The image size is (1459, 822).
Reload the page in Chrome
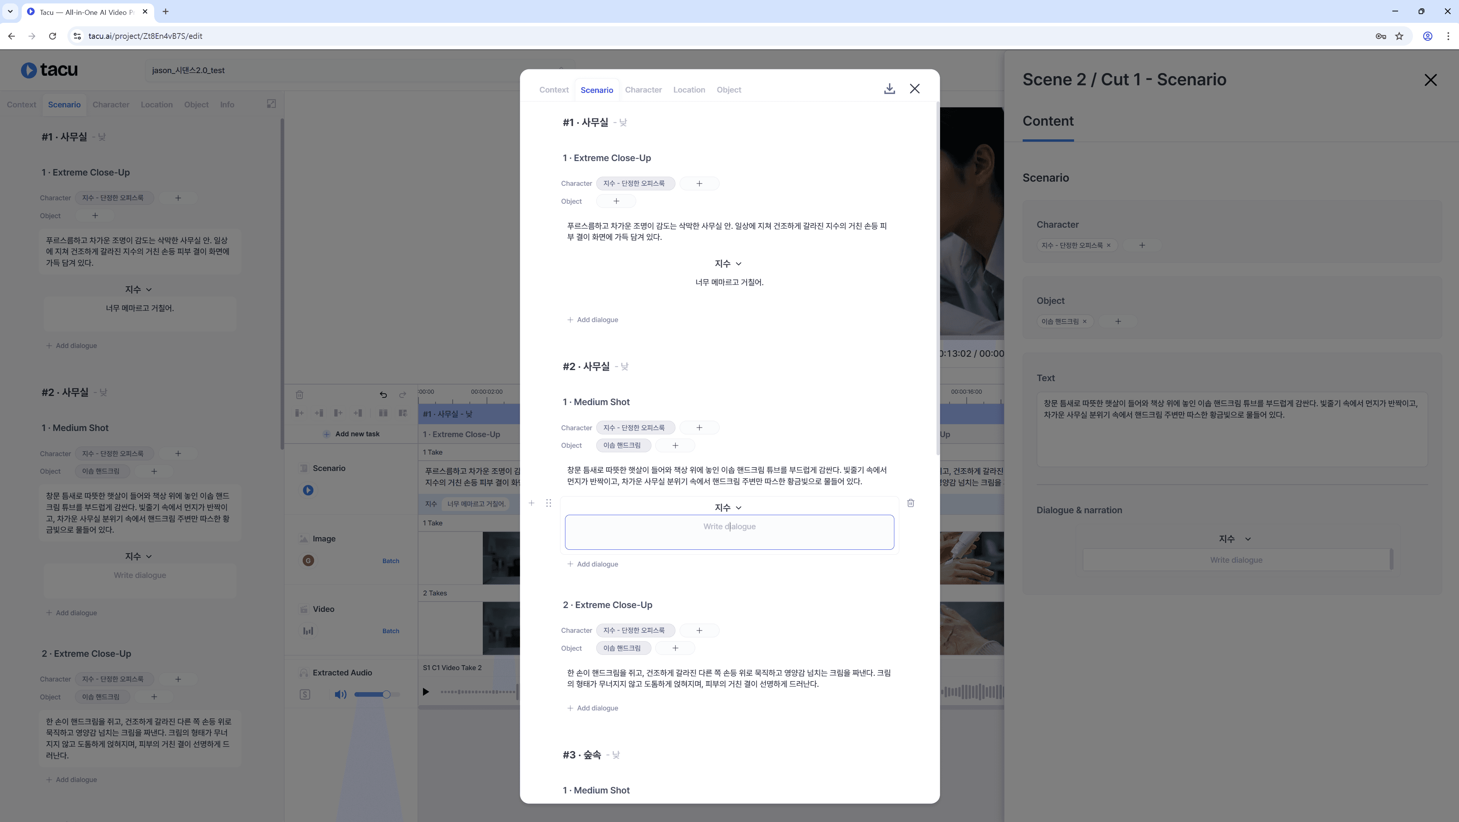click(x=53, y=36)
